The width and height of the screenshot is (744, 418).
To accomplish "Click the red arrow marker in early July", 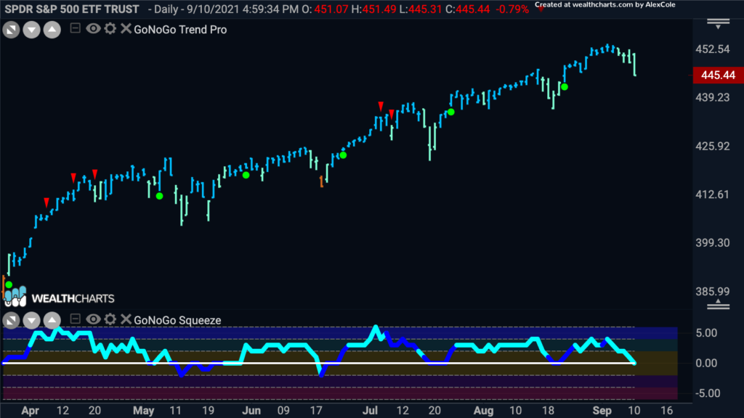I will (x=381, y=105).
